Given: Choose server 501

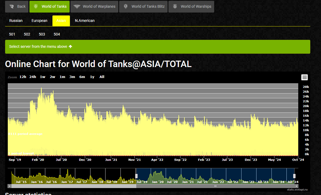Looking at the screenshot, I should tap(12, 34).
